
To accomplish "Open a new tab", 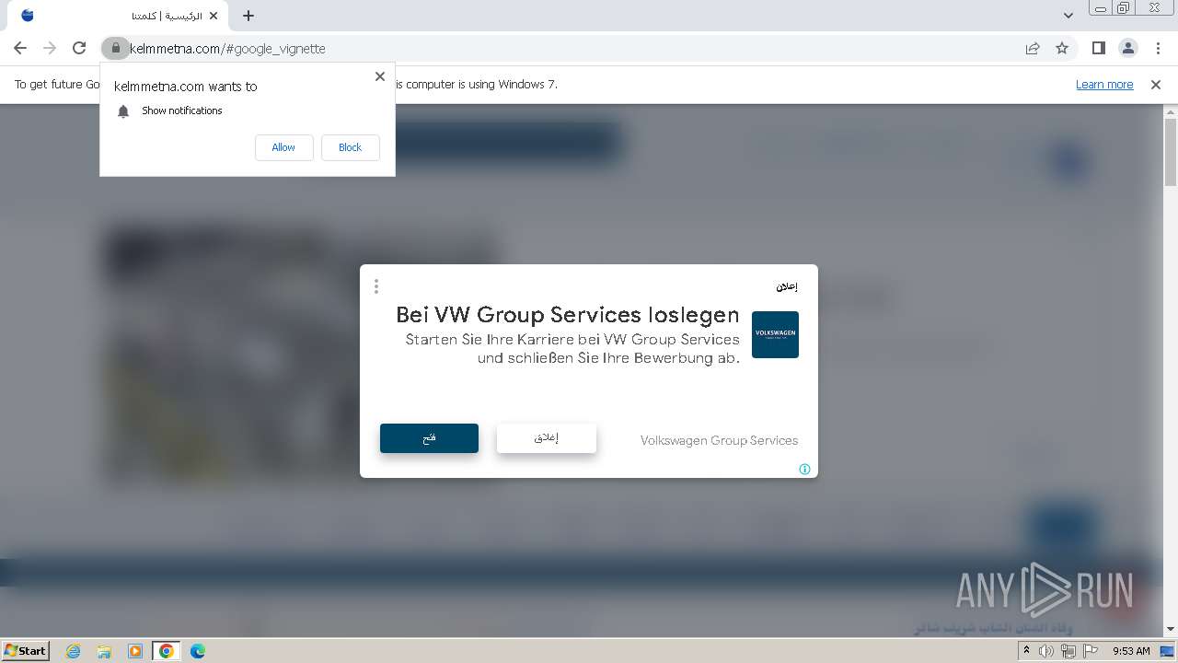I will [x=248, y=16].
